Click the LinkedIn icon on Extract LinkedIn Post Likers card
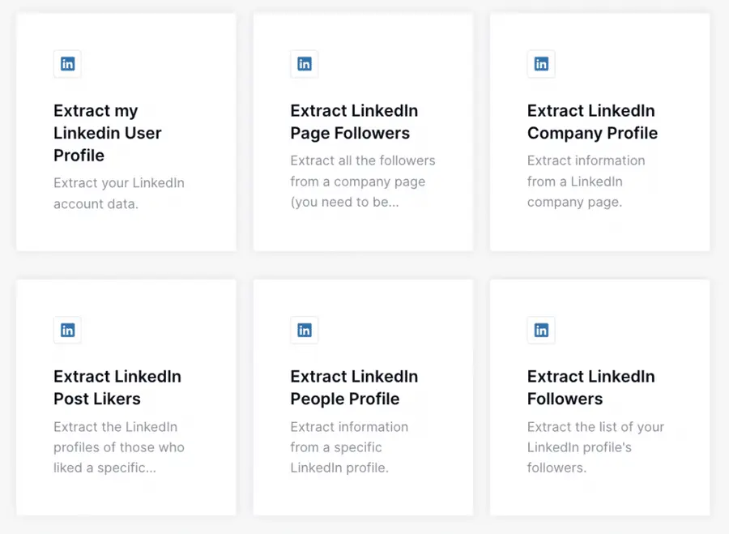Image resolution: width=729 pixels, height=534 pixels. point(67,330)
